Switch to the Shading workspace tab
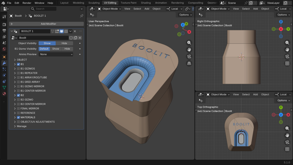This screenshot has width=293, height=165. (x=146, y=3)
